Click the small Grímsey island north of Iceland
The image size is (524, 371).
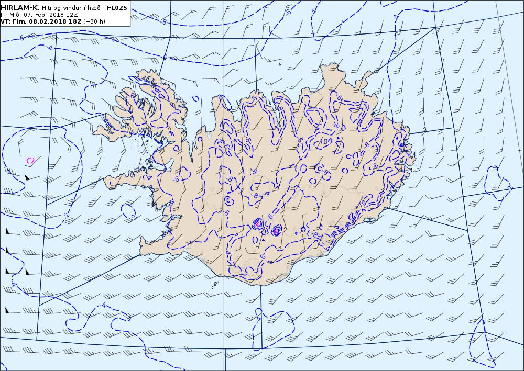tap(280, 64)
